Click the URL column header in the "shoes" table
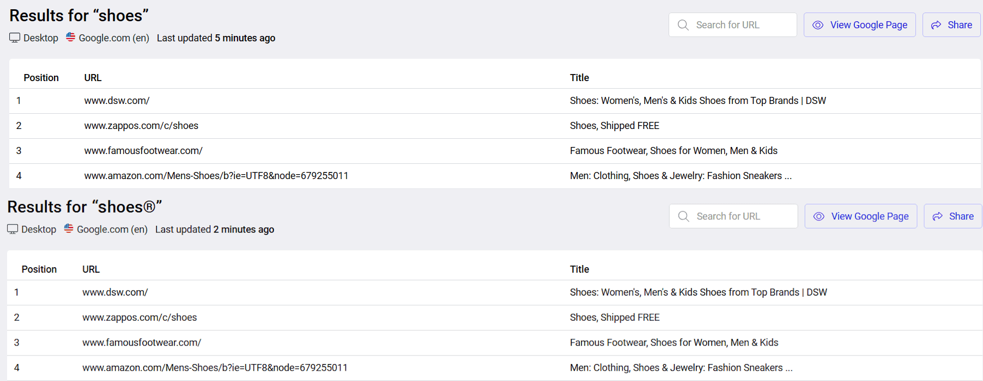Screen dimensions: 983x381 point(93,78)
